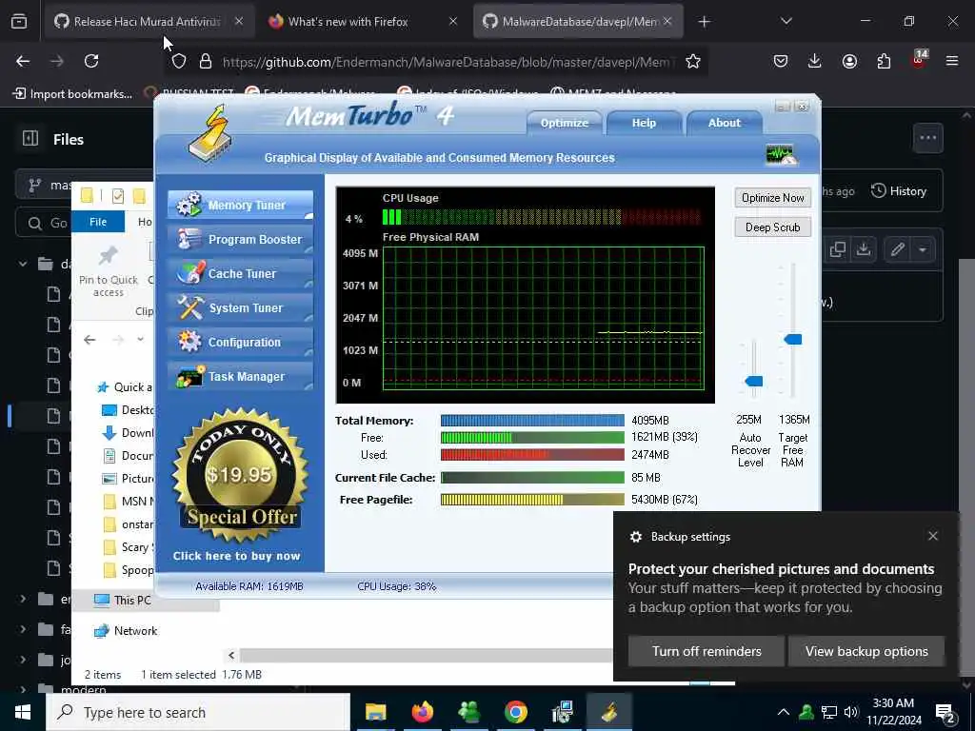Click Pin to Quick access in File Explorer
The image size is (975, 731).
click(109, 271)
